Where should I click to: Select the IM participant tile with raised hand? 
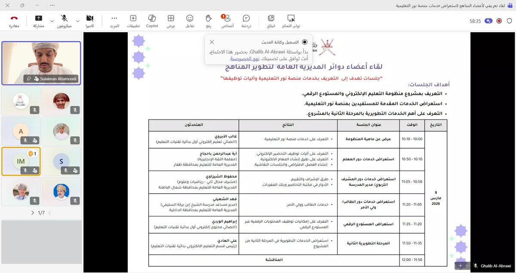pyautogui.click(x=21, y=161)
